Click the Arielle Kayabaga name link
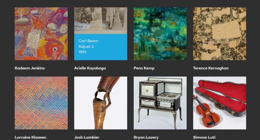Image resolution: width=260 pixels, height=140 pixels. (x=90, y=68)
